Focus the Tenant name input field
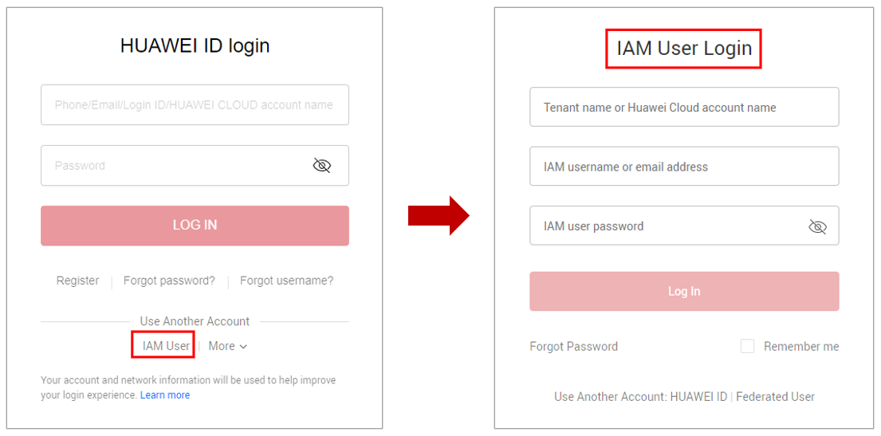Viewport: 881px width, 436px height. tap(683, 108)
